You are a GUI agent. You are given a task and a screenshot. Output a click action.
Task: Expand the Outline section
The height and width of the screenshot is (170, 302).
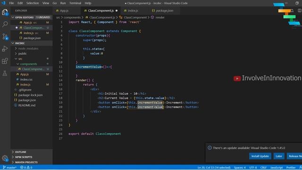[32, 152]
